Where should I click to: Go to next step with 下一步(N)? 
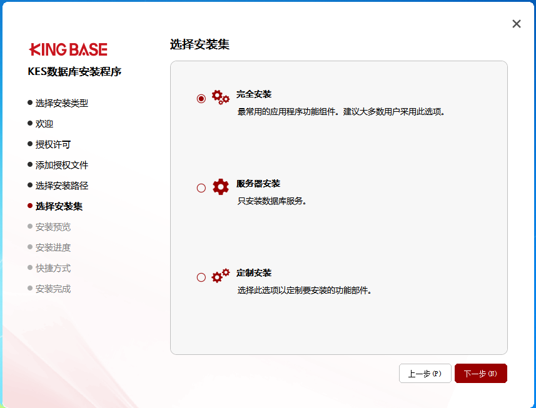pyautogui.click(x=480, y=373)
